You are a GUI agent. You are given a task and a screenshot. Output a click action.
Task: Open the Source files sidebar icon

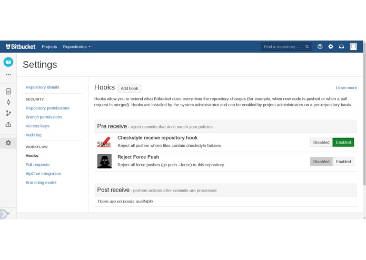point(8,92)
